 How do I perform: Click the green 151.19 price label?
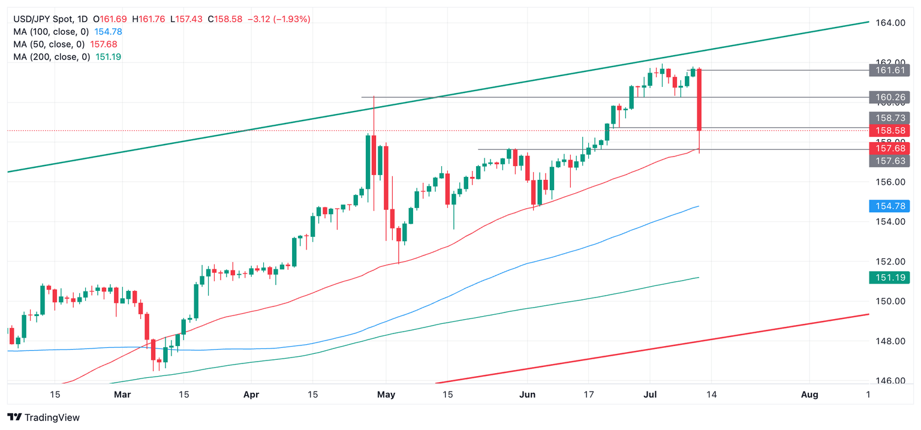[x=890, y=278]
